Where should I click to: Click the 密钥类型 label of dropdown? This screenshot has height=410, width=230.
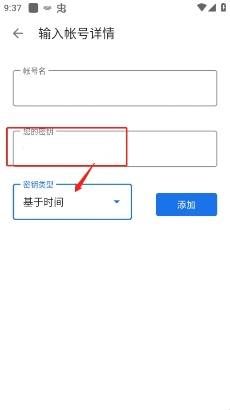pyautogui.click(x=38, y=185)
